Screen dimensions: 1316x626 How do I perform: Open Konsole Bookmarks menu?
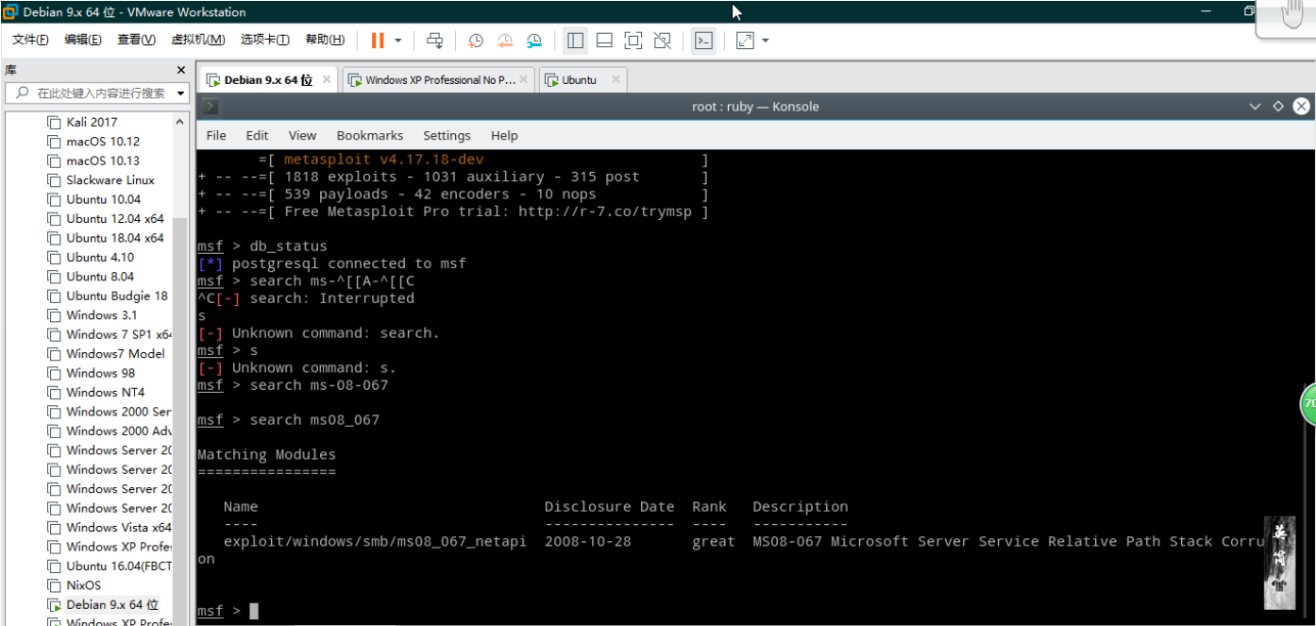point(370,135)
